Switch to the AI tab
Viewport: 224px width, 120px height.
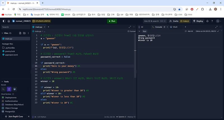point(141,27)
